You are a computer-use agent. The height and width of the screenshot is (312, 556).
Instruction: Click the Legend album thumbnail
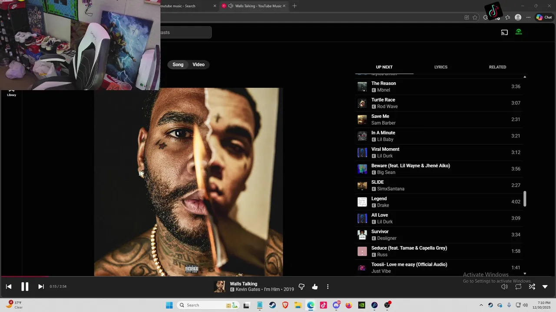pyautogui.click(x=362, y=202)
